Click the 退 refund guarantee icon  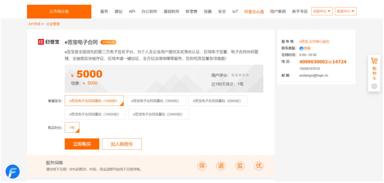coord(221,166)
